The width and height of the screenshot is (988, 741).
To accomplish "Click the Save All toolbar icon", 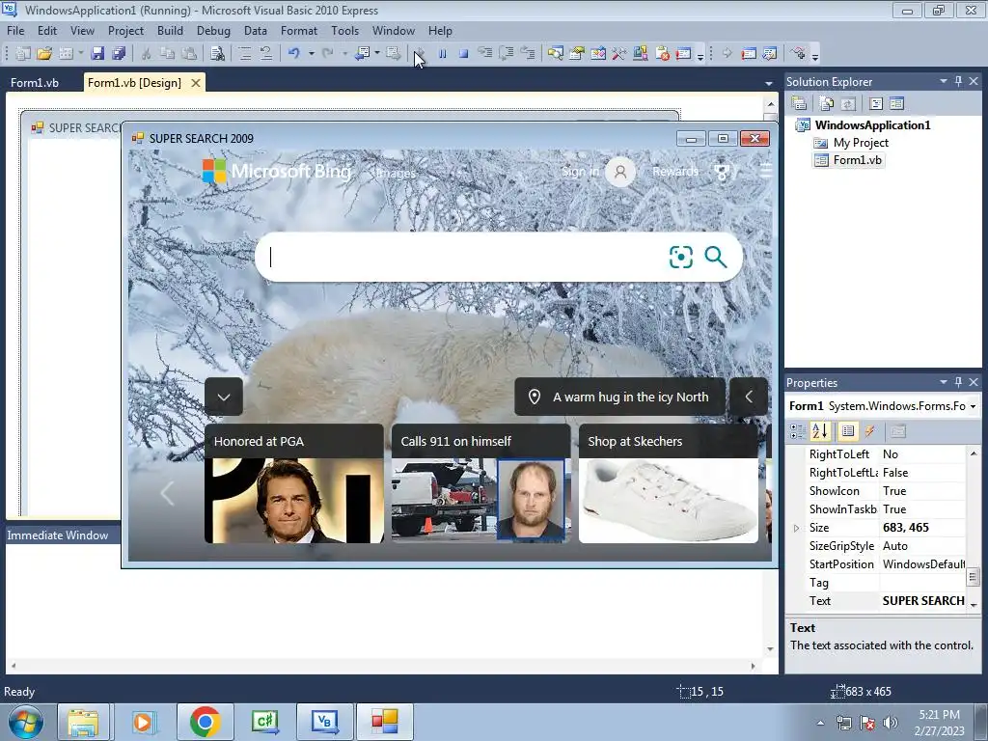I will (119, 54).
